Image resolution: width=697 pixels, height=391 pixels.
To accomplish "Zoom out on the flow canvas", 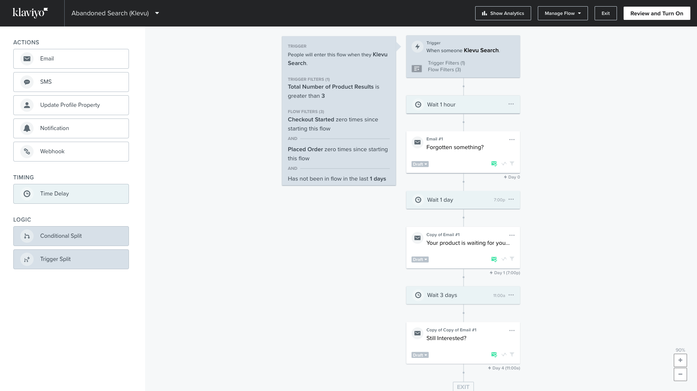I will [x=680, y=374].
